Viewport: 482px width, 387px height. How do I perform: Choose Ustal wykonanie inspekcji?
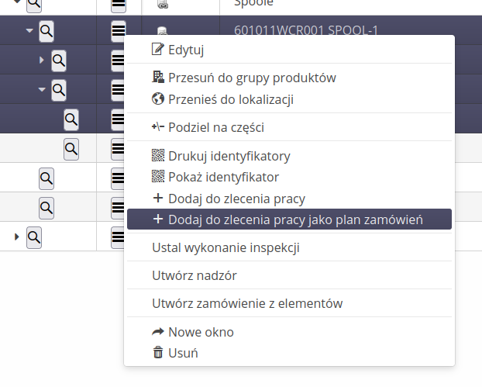click(x=226, y=248)
